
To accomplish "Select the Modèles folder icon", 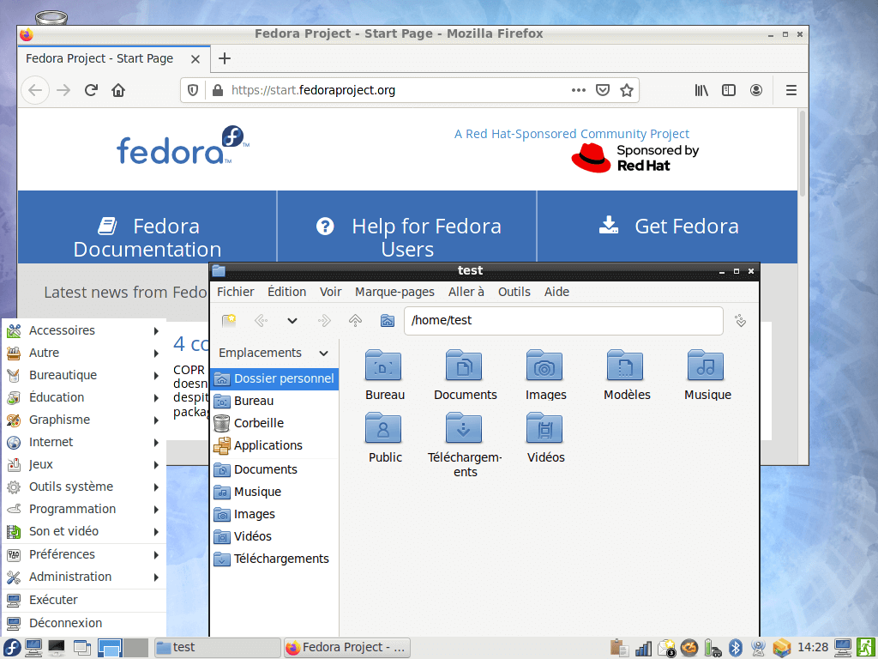I will click(x=627, y=374).
